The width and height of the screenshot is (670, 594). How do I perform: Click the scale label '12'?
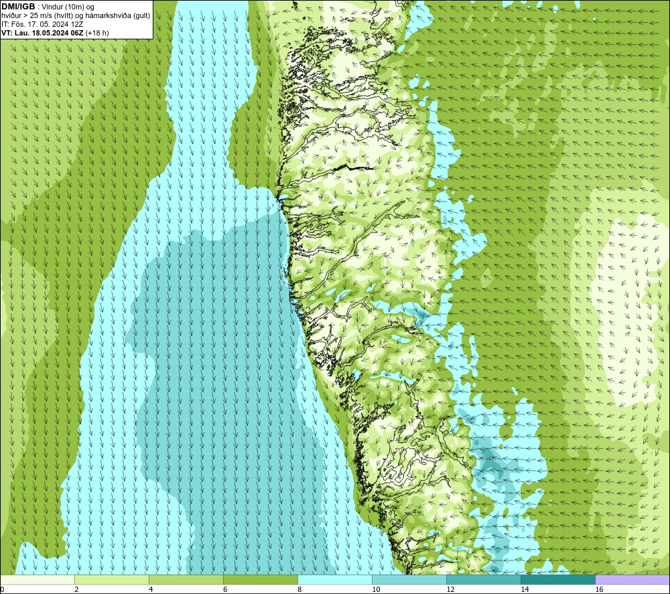coord(450,589)
